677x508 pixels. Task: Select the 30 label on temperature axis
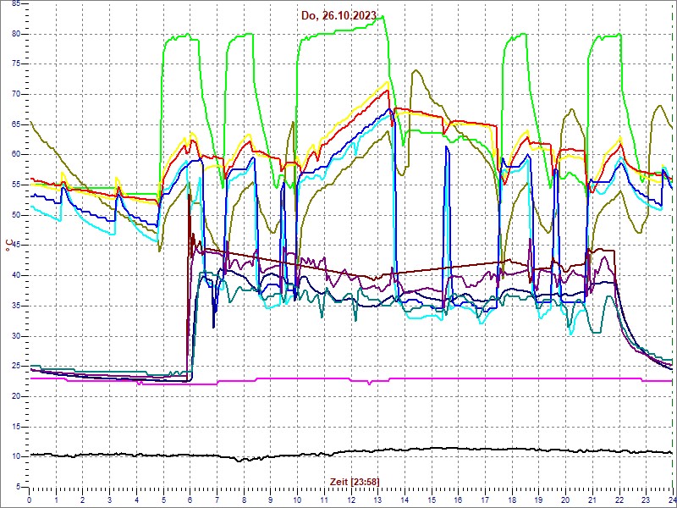tap(15, 336)
